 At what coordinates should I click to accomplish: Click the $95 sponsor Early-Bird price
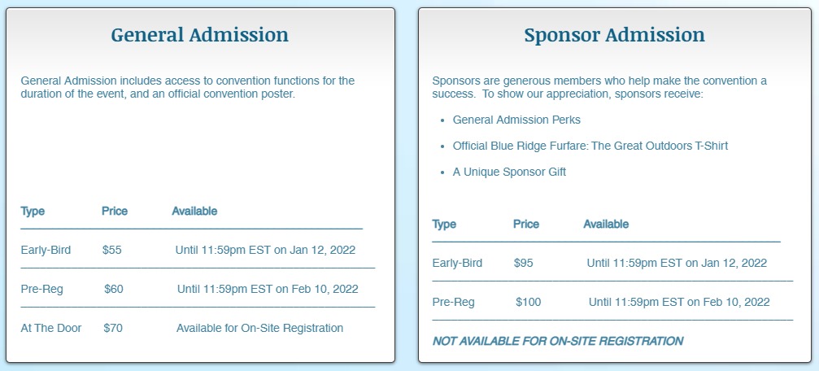tap(524, 263)
